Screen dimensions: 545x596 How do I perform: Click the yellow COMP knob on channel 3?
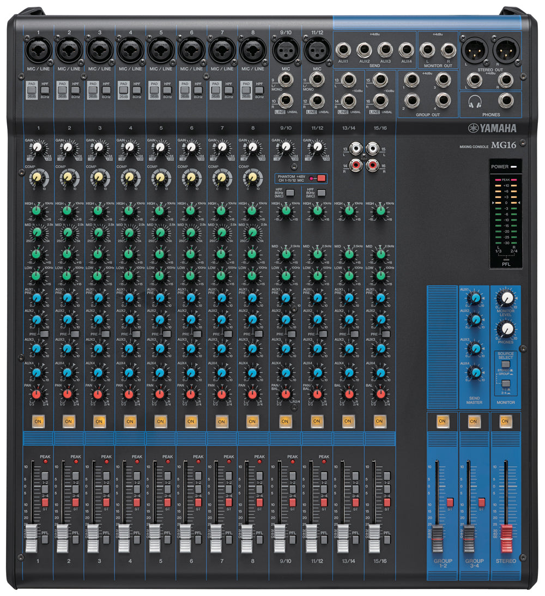[98, 177]
